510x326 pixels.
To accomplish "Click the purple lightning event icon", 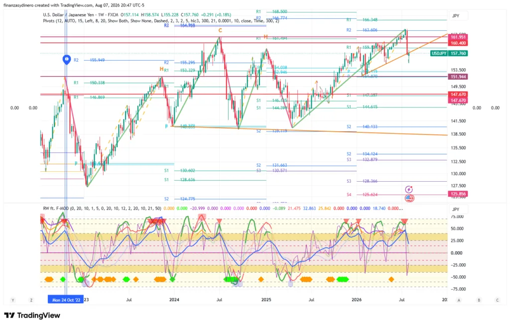I will click(409, 189).
